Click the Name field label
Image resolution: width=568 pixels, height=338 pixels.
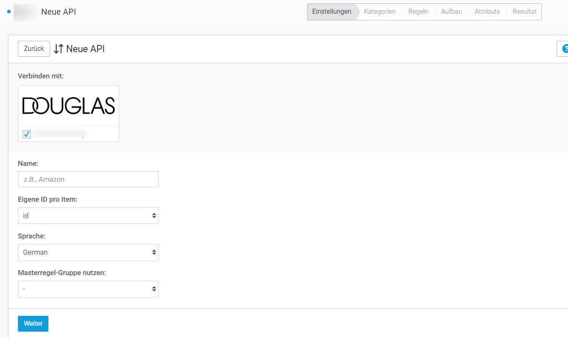coord(28,163)
